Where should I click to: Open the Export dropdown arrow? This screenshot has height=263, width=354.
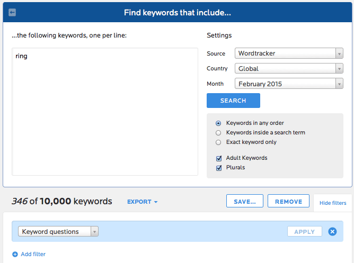click(x=156, y=202)
